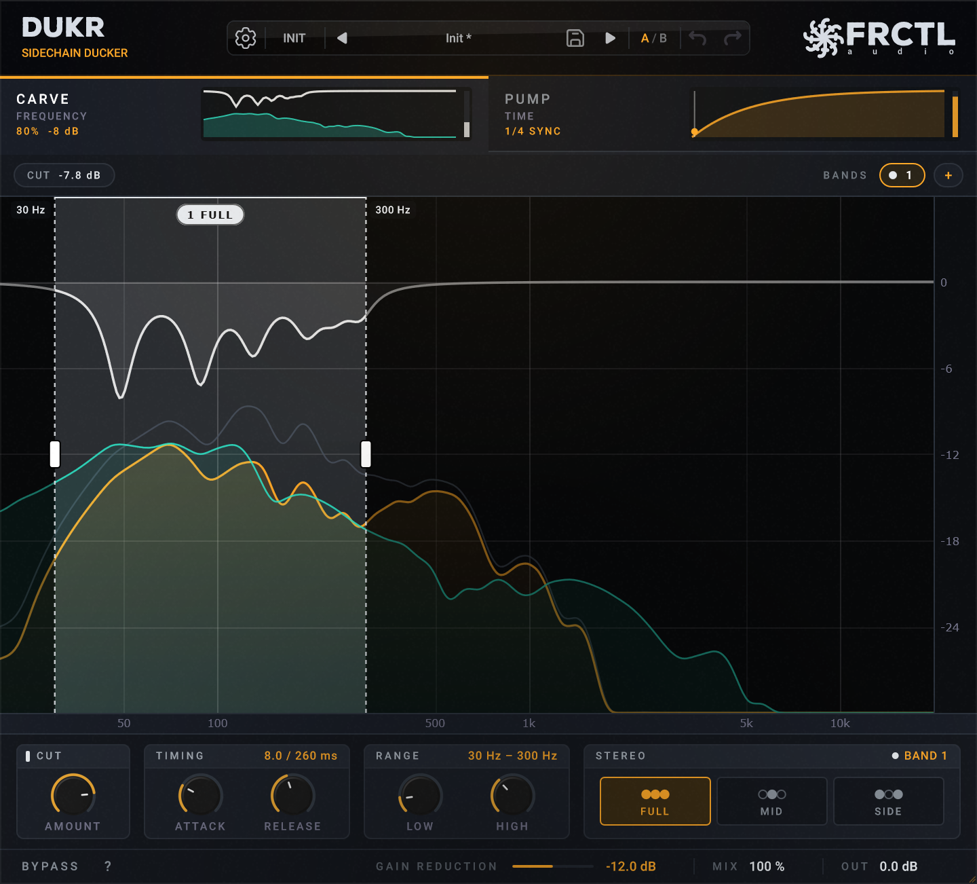
Task: Select FULL stereo mode
Action: pyautogui.click(x=655, y=801)
